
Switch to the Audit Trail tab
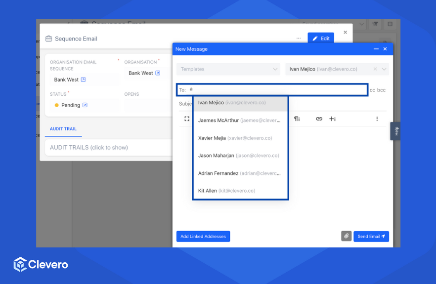click(x=63, y=129)
